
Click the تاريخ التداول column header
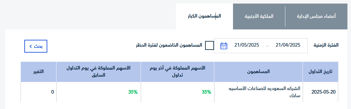320,72
